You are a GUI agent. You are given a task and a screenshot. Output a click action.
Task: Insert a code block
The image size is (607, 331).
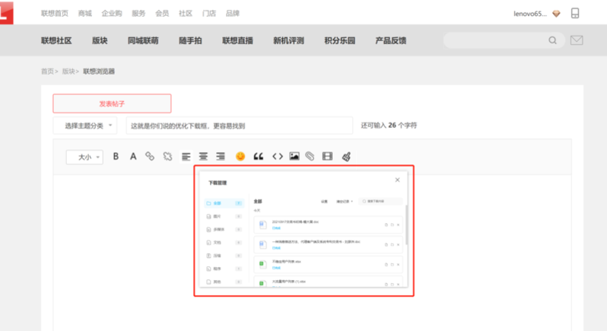pos(277,157)
